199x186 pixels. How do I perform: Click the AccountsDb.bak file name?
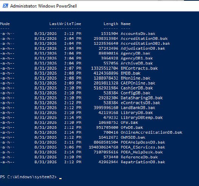point(138,34)
